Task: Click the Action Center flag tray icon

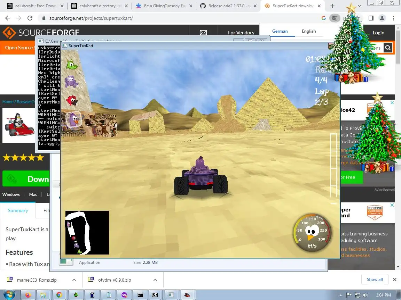Action: (x=349, y=295)
